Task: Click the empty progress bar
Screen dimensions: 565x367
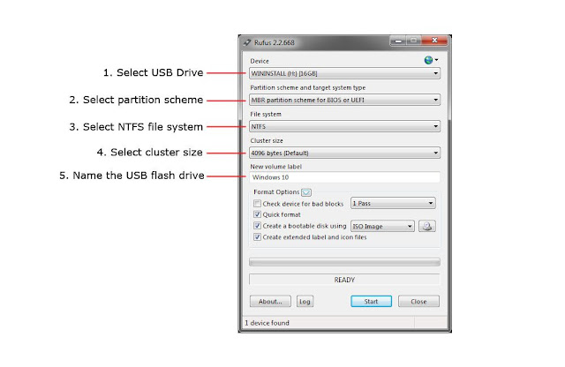Action: 344,262
